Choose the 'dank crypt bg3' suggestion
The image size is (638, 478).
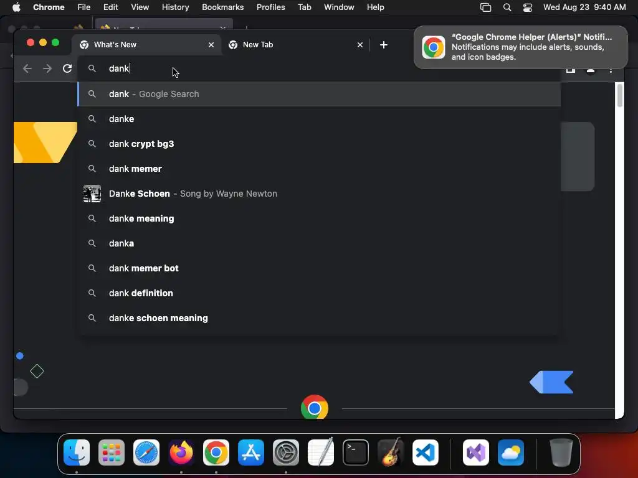[319, 144]
